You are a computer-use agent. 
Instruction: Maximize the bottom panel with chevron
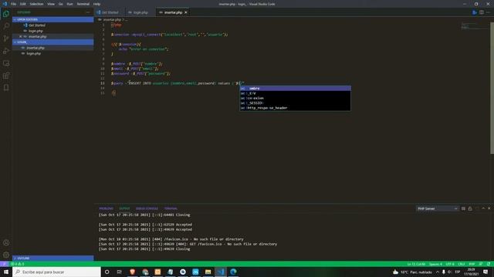[483, 209]
